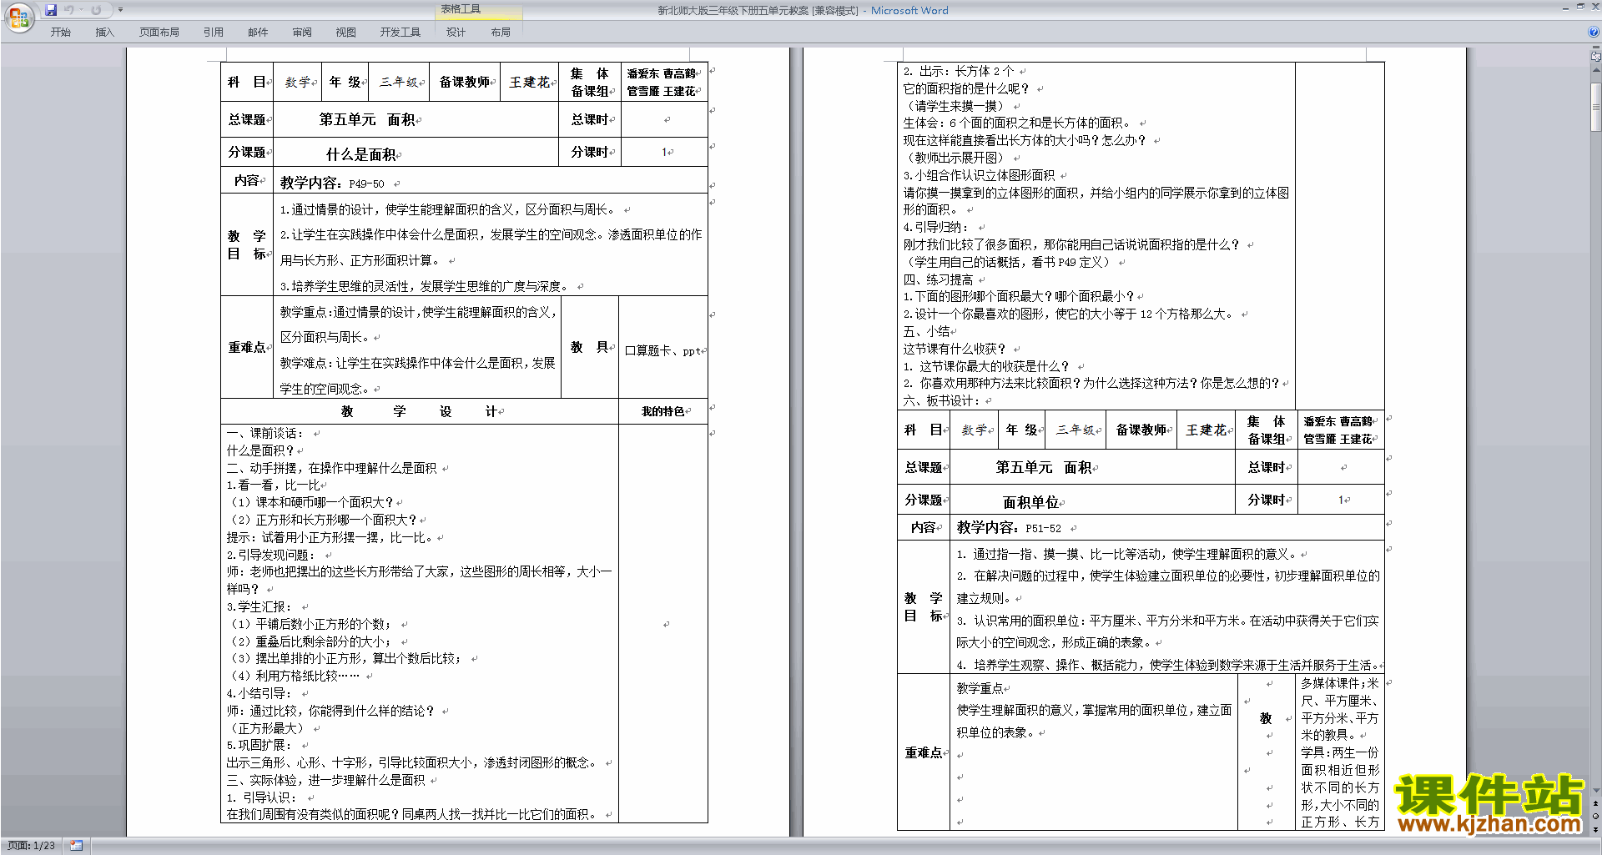Expand the Customize Quick Access Toolbar dropdown

pos(120,10)
